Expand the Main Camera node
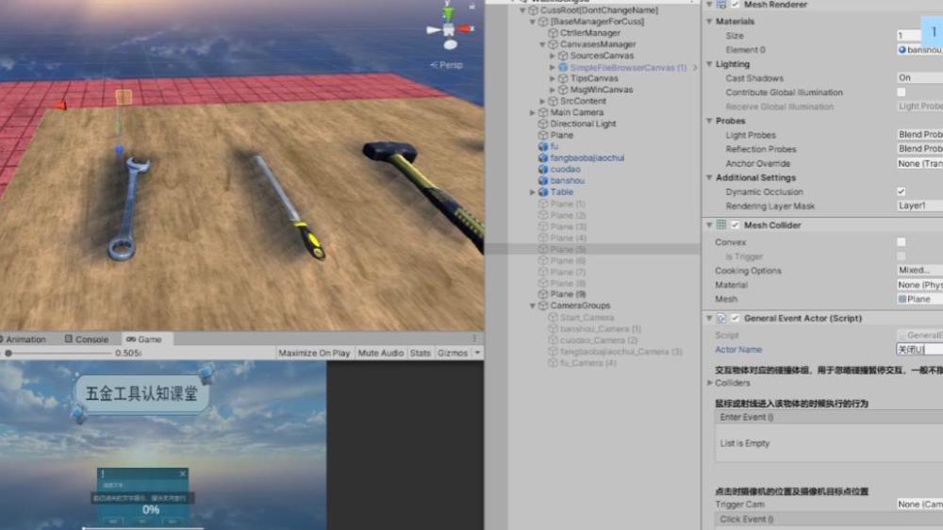Image resolution: width=943 pixels, height=530 pixels. tap(533, 112)
